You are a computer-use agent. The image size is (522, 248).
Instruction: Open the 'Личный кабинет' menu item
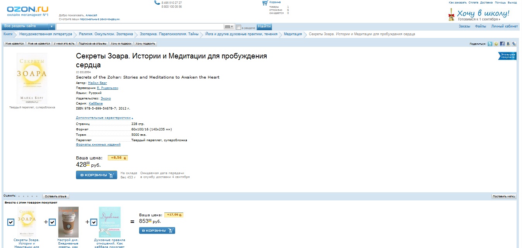click(x=504, y=26)
